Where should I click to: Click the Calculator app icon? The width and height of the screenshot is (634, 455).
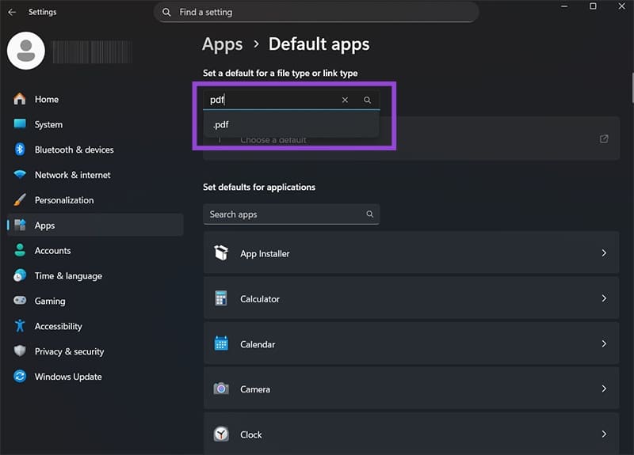point(221,299)
